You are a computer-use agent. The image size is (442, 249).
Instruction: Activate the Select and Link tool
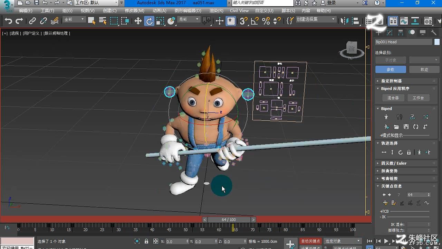(32, 21)
